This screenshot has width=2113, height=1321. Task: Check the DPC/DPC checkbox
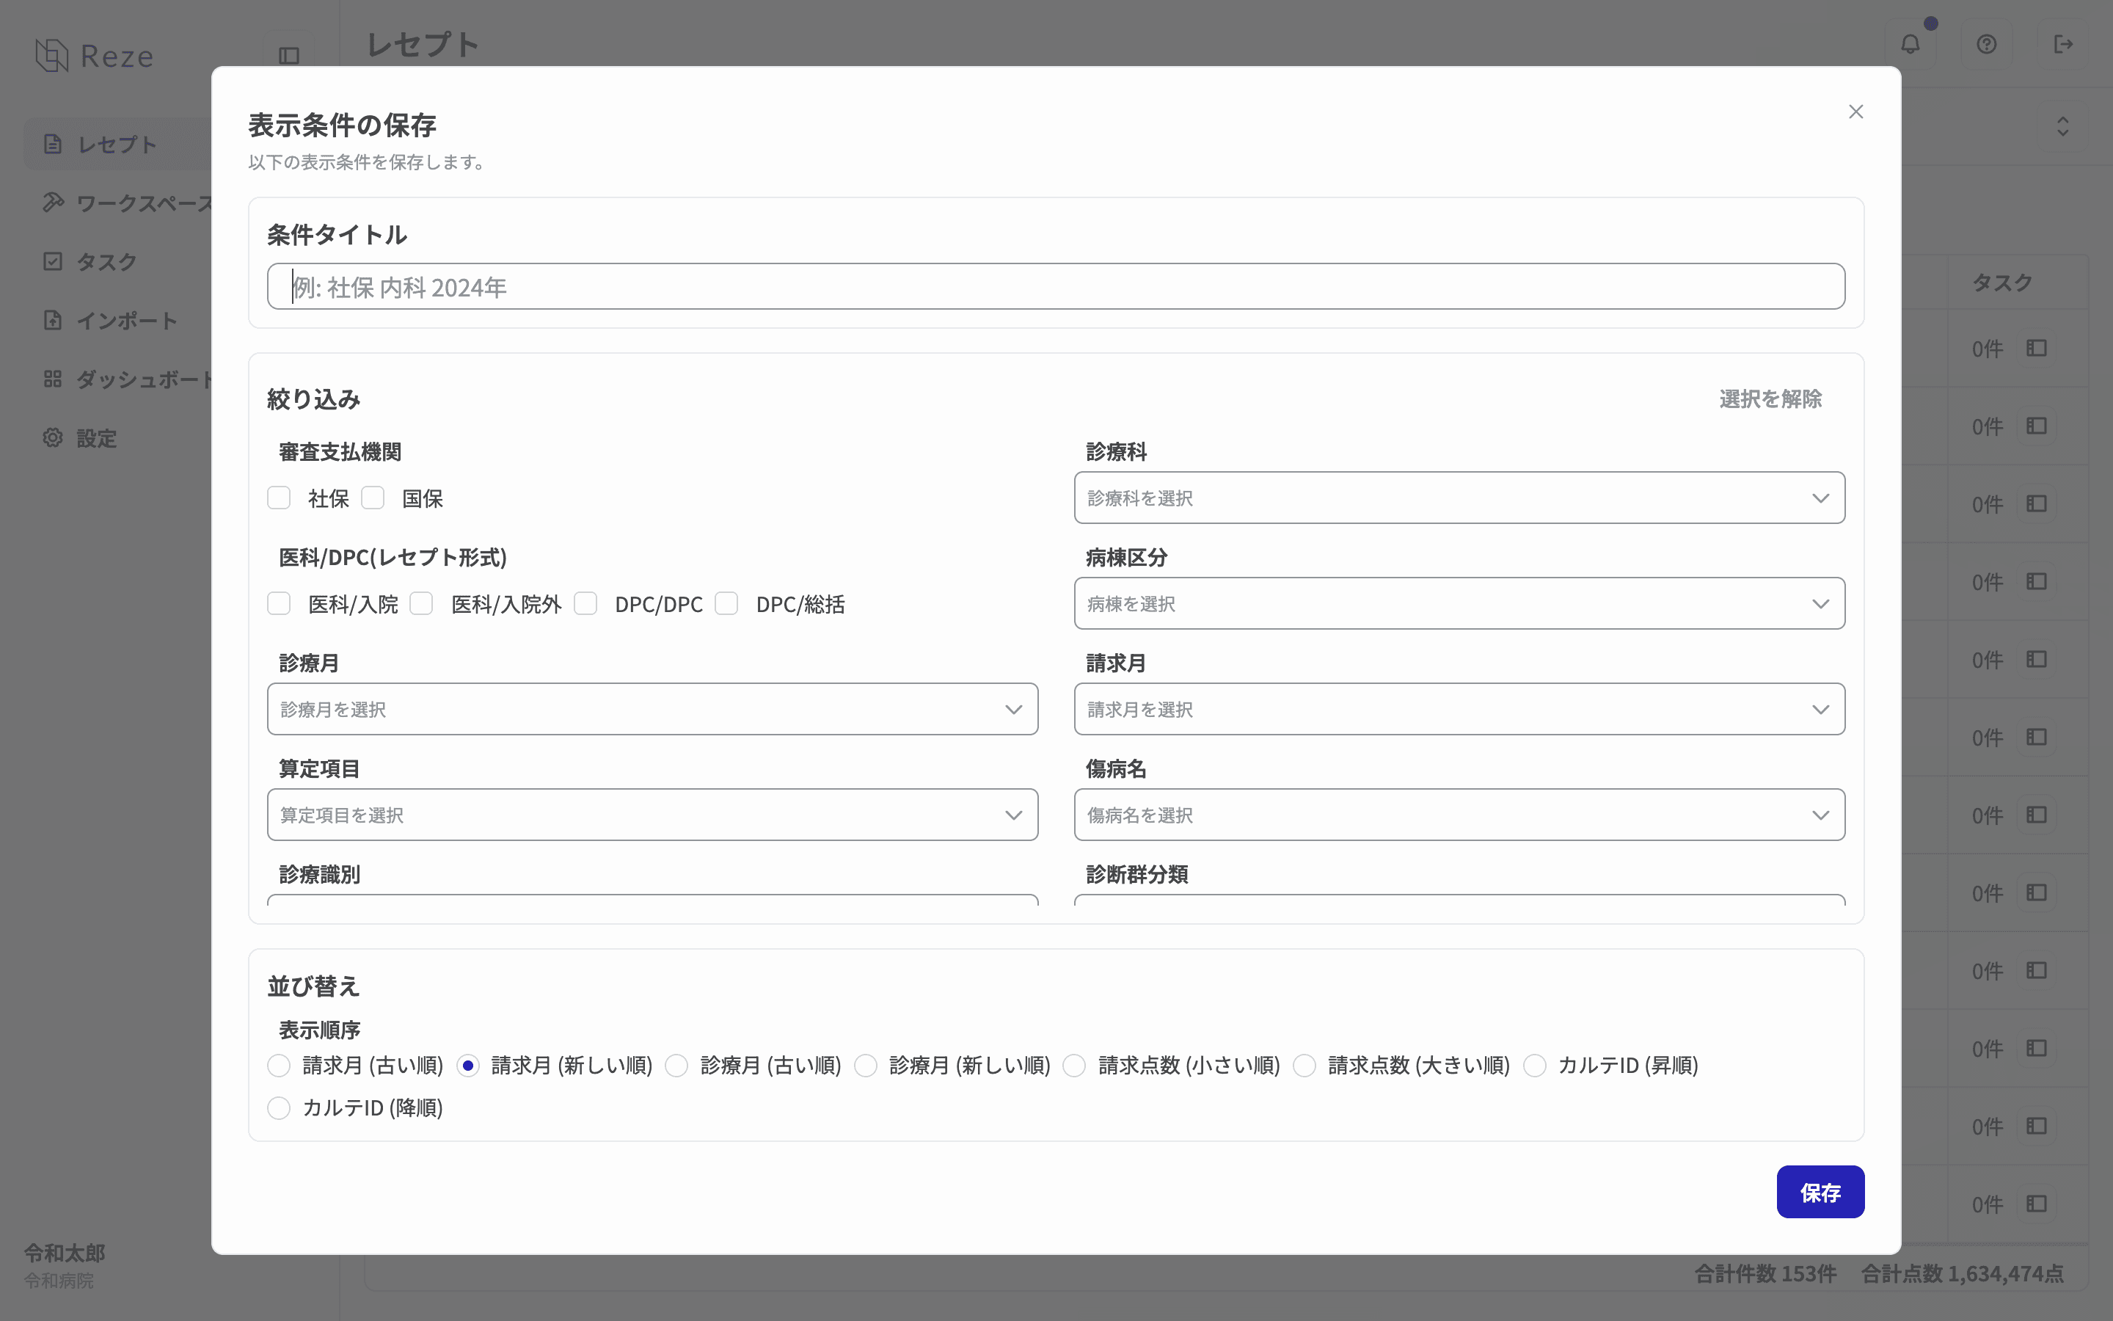coord(585,604)
